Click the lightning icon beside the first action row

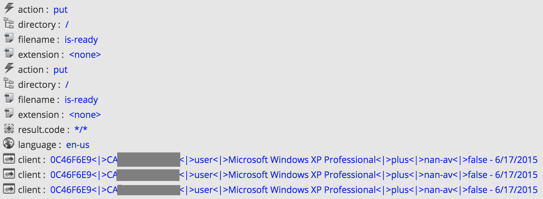[9, 8]
